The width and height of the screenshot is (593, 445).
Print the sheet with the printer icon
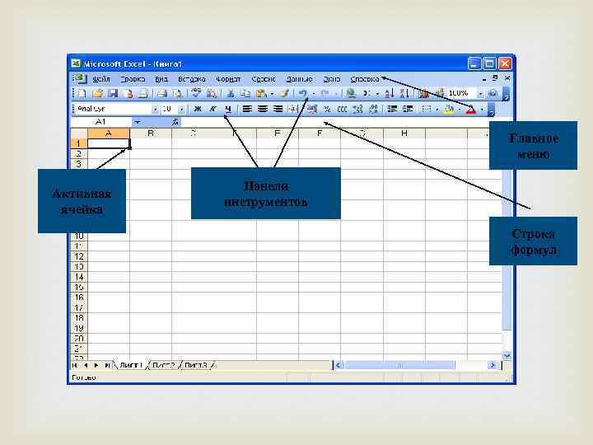[x=162, y=93]
